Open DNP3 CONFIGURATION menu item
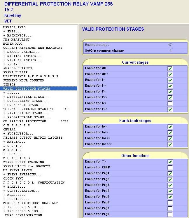Screen dimensions: 189x218 [x=24, y=215]
